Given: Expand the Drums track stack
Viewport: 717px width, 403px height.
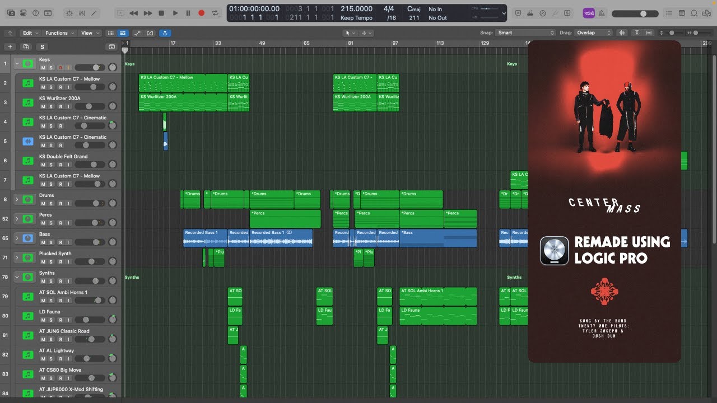Looking at the screenshot, I should pos(17,199).
